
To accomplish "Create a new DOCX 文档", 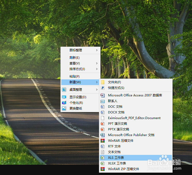I will pyautogui.click(x=136, y=112).
